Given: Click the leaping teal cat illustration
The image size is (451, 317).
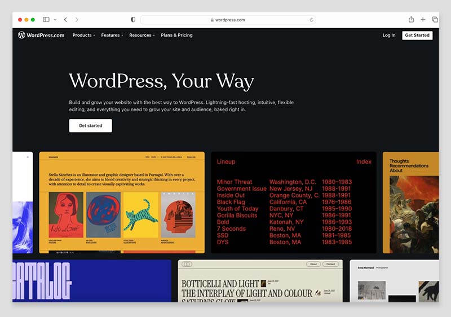Looking at the screenshot, I should click(140, 215).
